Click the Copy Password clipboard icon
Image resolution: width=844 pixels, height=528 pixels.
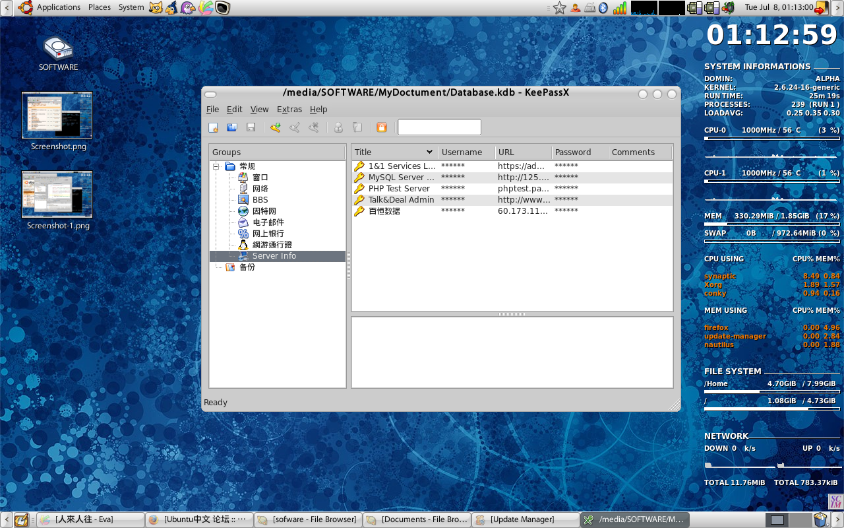click(357, 127)
